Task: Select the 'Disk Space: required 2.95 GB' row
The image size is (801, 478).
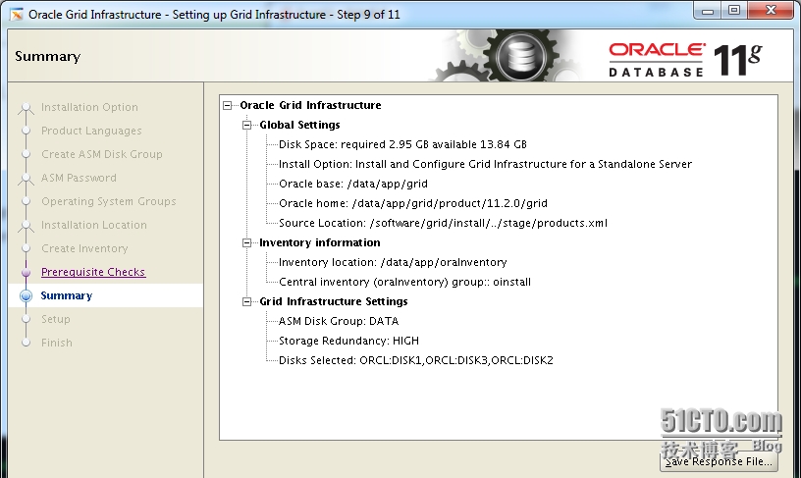Action: click(x=402, y=144)
